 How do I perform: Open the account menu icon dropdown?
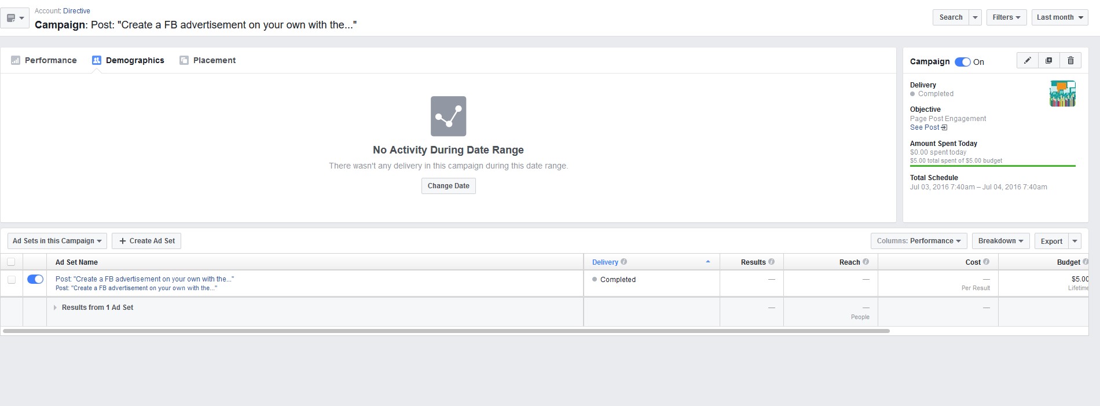point(14,18)
